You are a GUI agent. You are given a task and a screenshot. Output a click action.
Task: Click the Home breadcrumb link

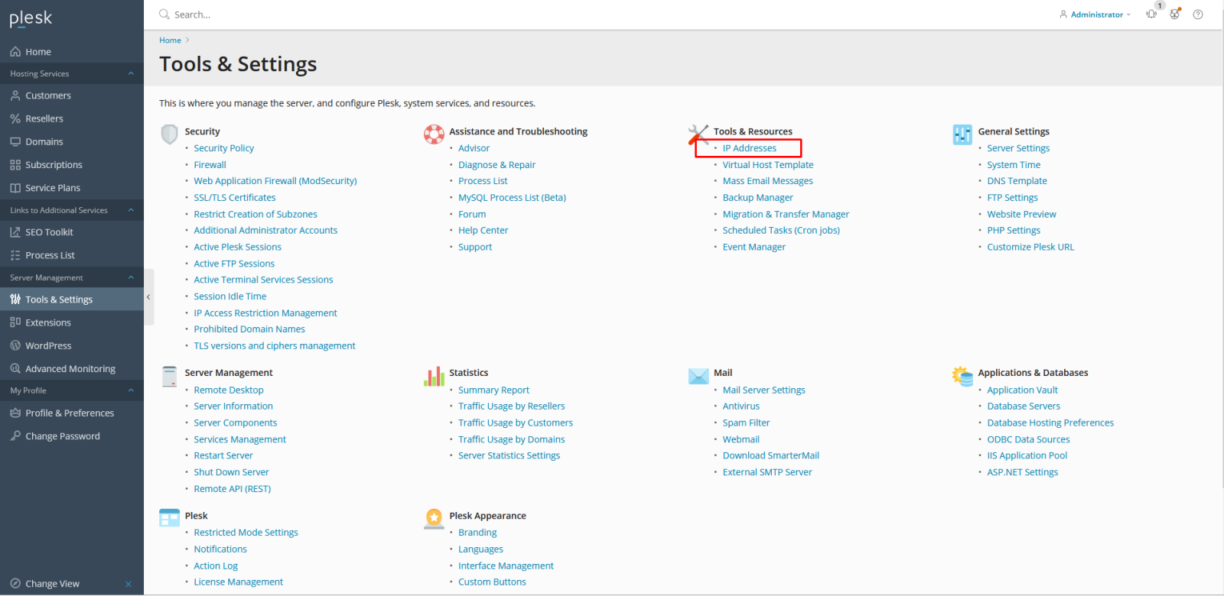170,40
